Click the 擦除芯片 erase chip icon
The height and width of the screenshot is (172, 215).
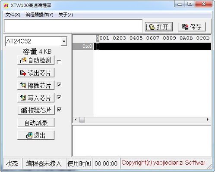click(x=23, y=86)
